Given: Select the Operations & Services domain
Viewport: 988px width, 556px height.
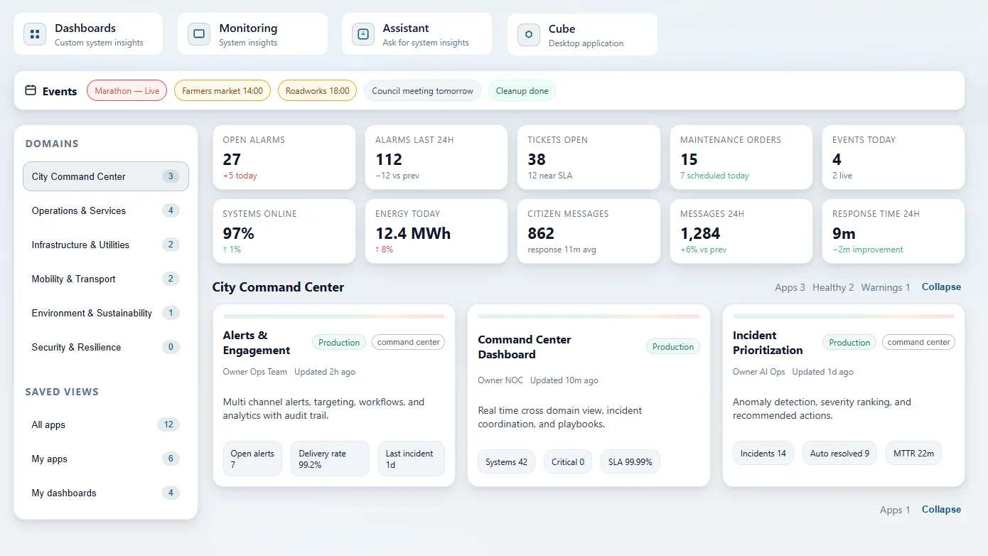Looking at the screenshot, I should point(78,210).
